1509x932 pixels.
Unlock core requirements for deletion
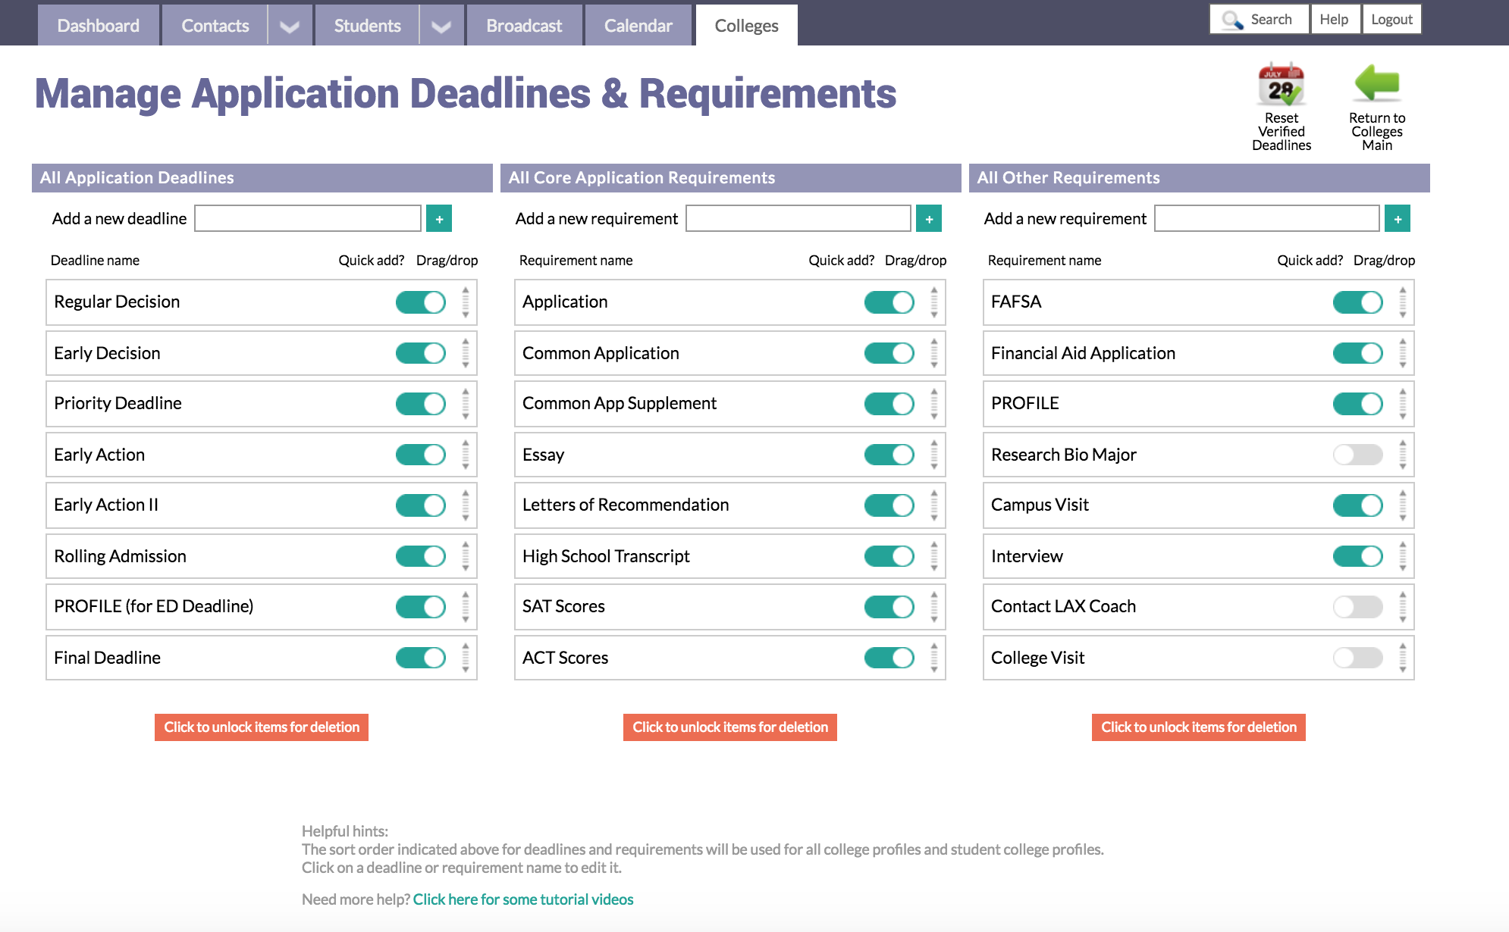(x=730, y=727)
